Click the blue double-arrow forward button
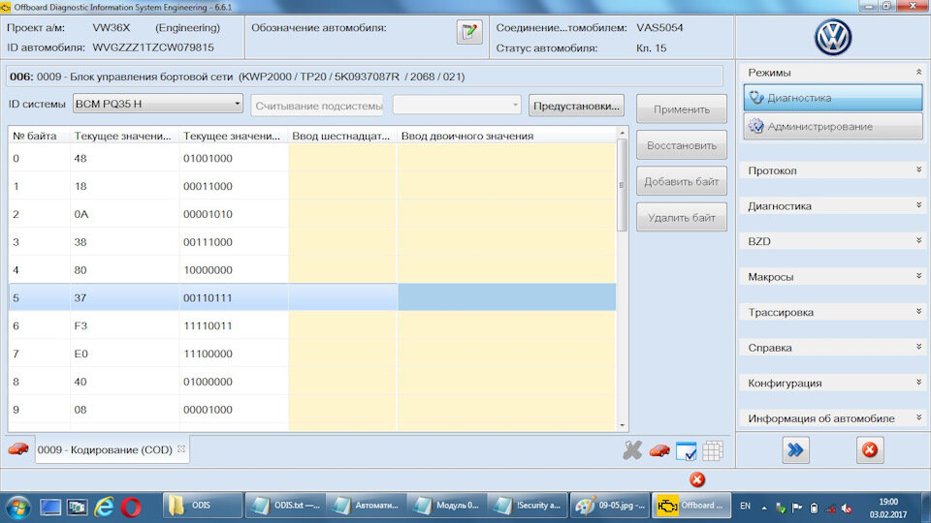This screenshot has height=523, width=931. tap(795, 450)
